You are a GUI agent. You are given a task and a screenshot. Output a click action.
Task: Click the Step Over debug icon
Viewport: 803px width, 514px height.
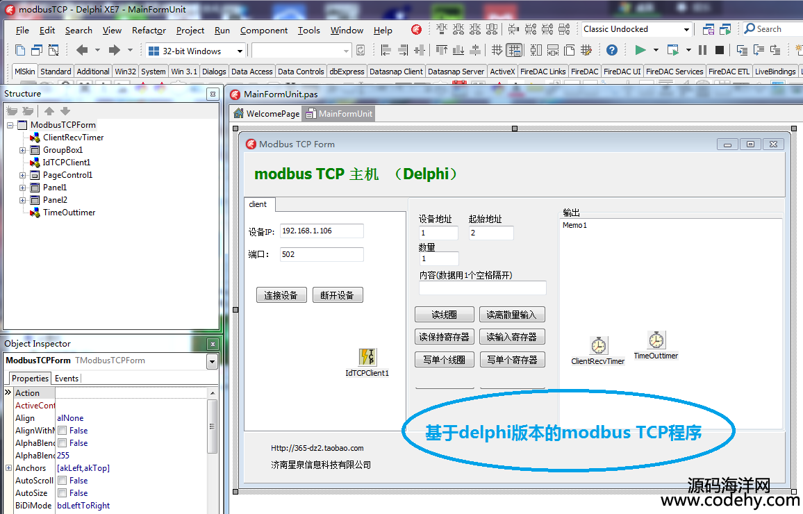pos(759,50)
